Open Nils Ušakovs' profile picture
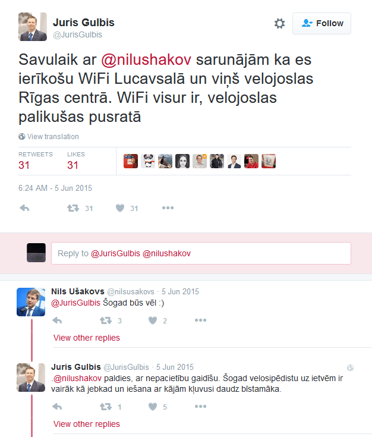Screen dimensions: 372x437 tap(31, 302)
